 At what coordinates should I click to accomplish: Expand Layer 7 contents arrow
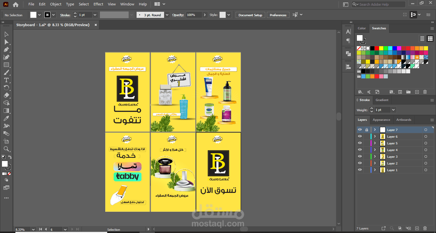[375, 130]
